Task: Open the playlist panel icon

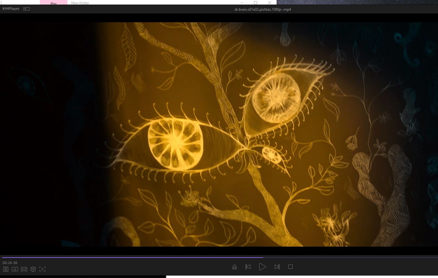Action: 5,269
